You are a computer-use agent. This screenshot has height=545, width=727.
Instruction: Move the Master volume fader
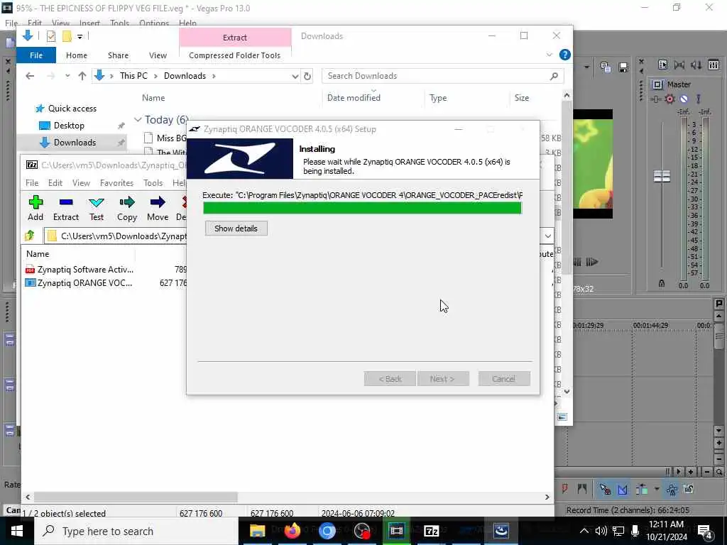(662, 176)
